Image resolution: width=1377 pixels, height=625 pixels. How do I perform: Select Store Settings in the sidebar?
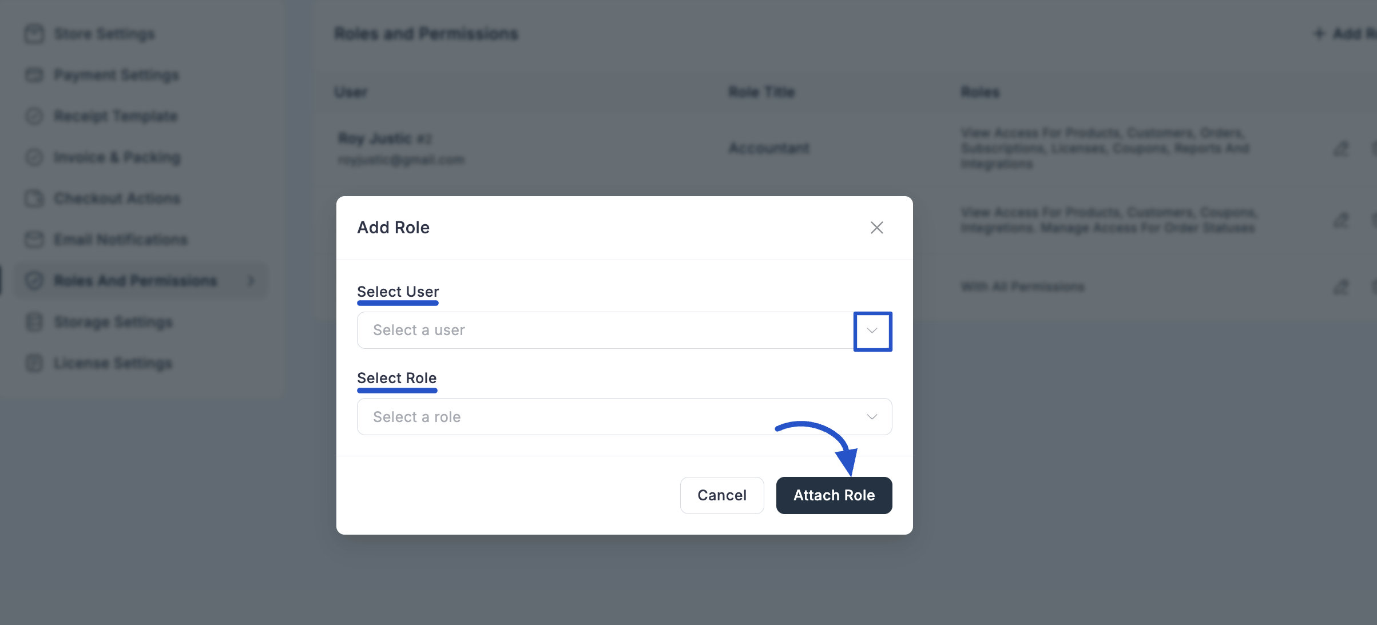(104, 34)
